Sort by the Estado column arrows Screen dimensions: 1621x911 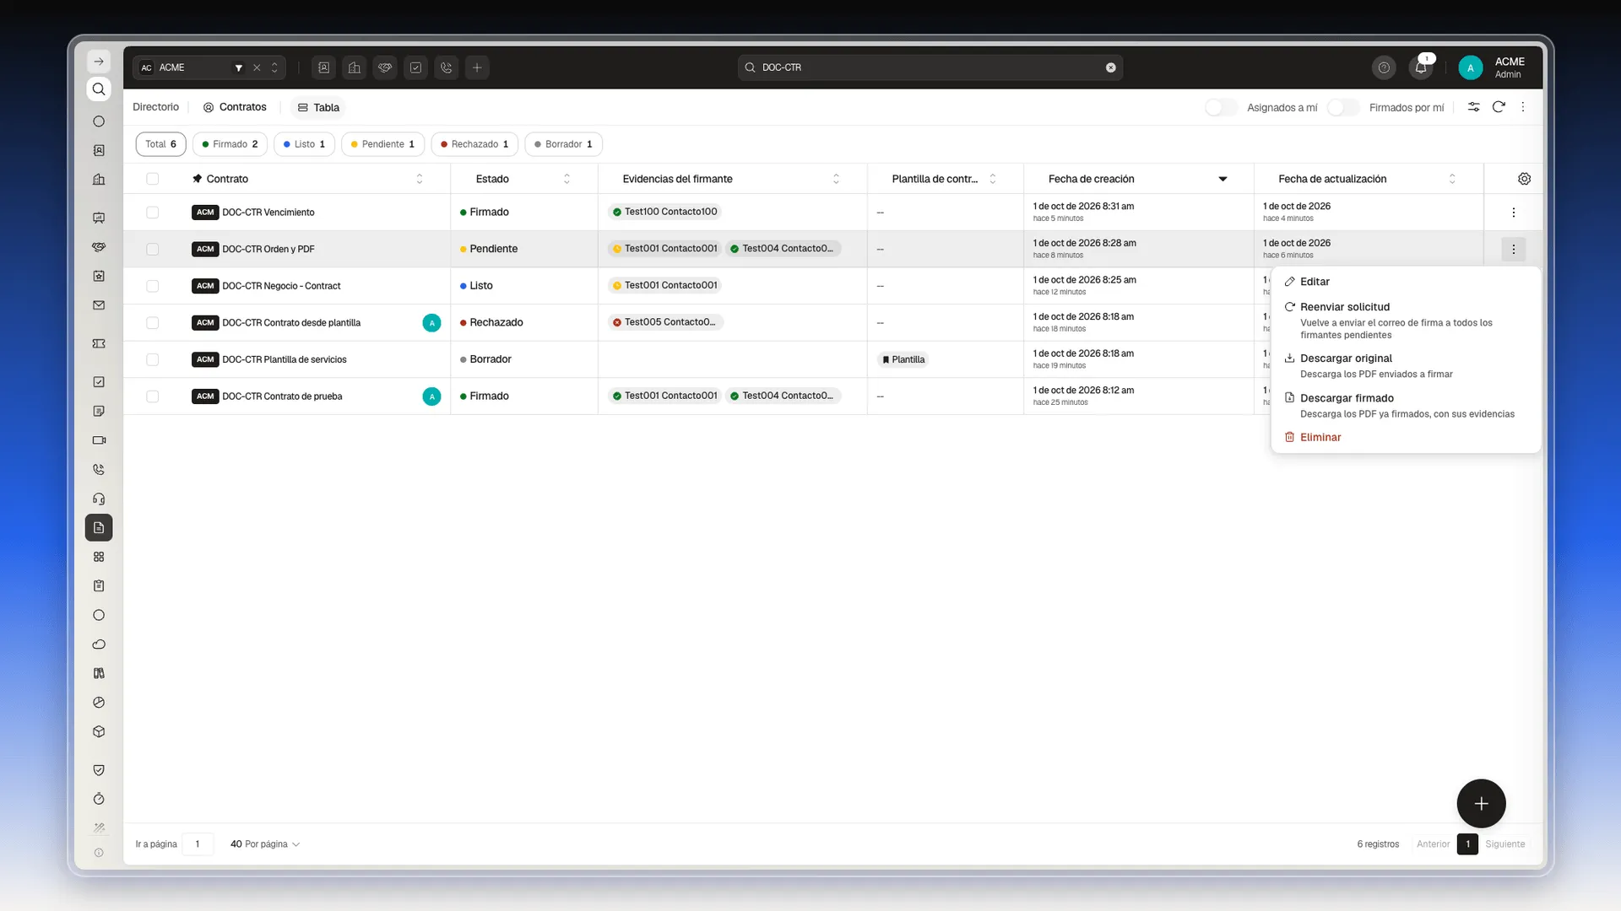pos(567,179)
